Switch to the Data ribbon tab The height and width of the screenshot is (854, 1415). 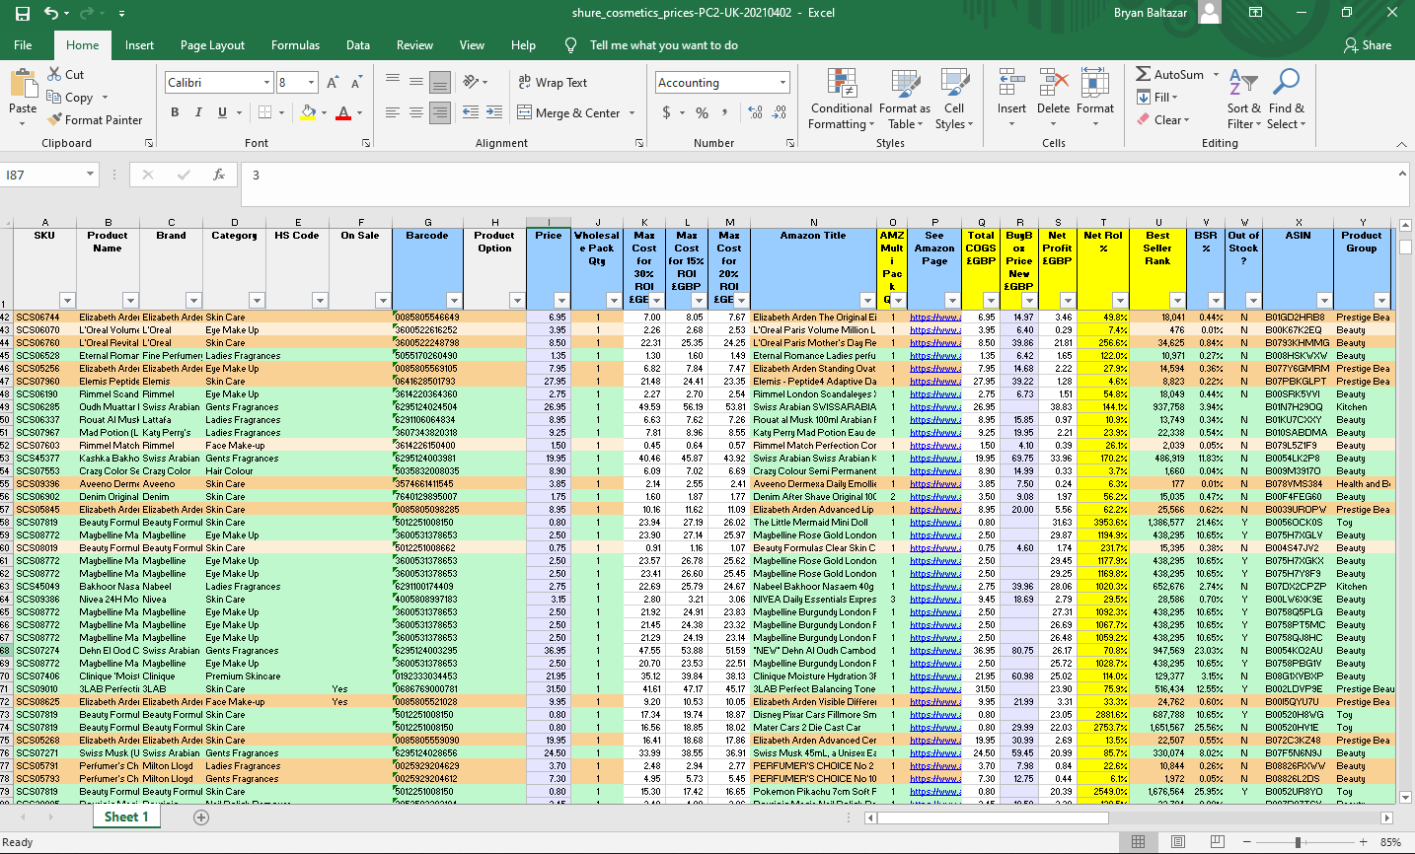click(x=358, y=45)
